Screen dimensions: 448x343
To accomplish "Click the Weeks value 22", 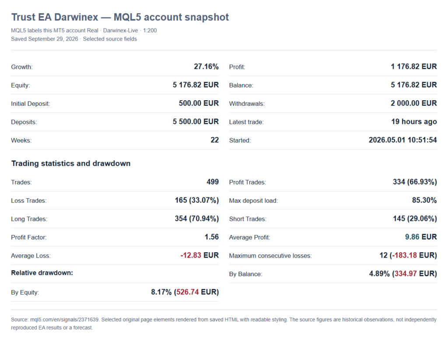I will pos(214,140).
